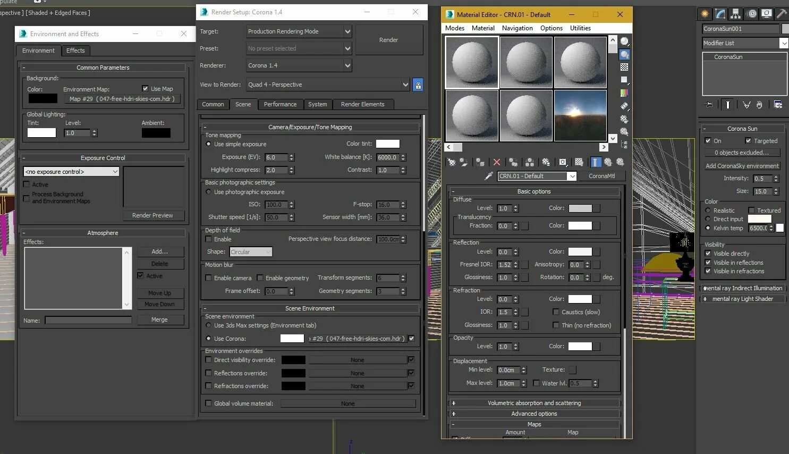Toggle Show Shaded Material in Viewport icon
The image size is (789, 454).
[579, 162]
